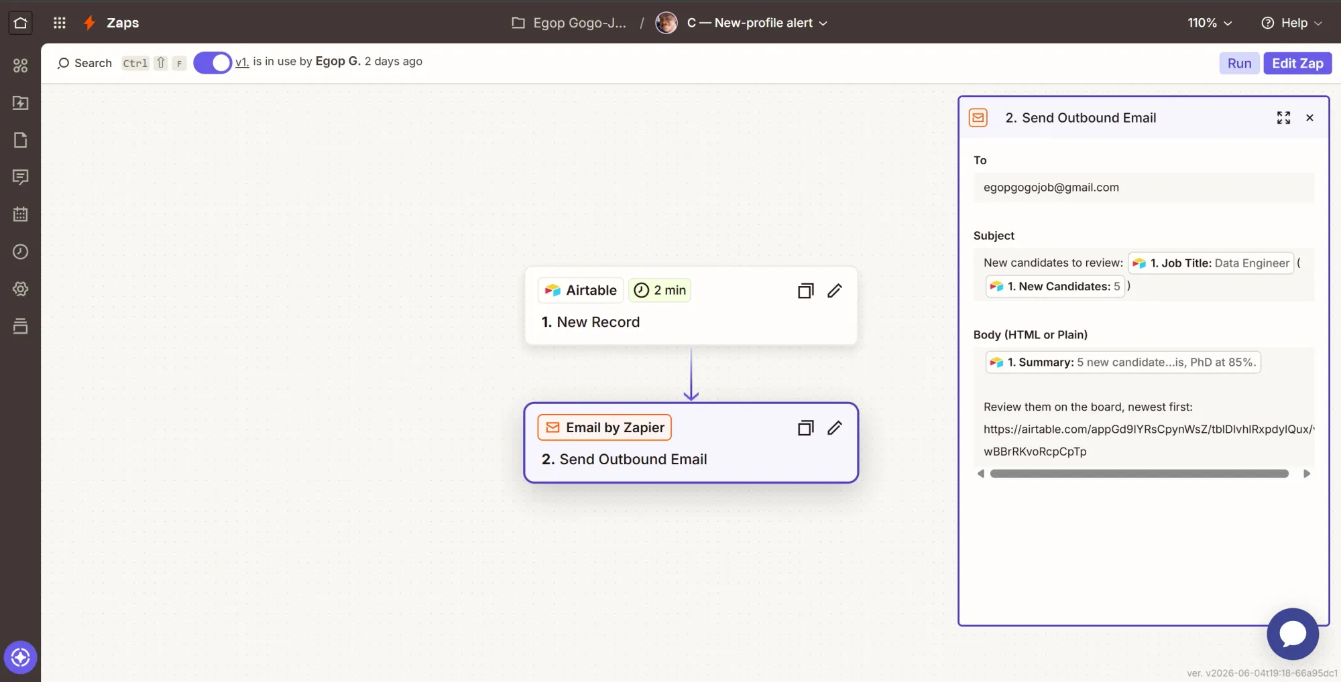1341x682 pixels.
Task: Click the Body scrollbar left arrow
Action: tap(981, 474)
